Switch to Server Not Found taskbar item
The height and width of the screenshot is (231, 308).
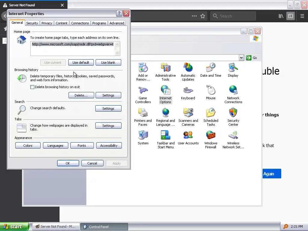[56, 226]
